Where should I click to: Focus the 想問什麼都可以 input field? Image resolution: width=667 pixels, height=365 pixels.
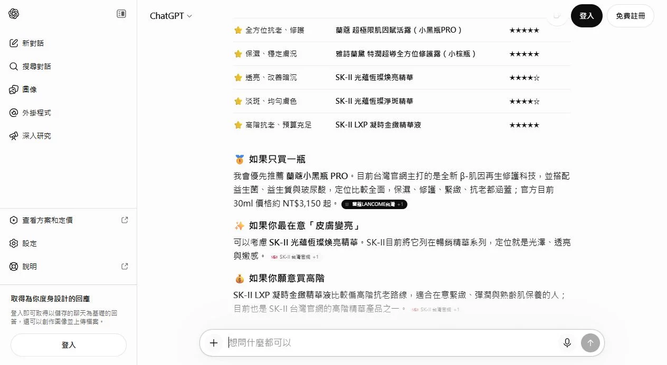[x=390, y=343]
